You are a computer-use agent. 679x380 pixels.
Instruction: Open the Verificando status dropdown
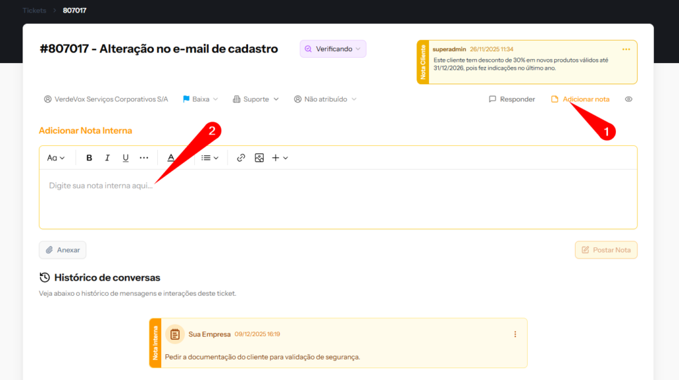(x=333, y=49)
